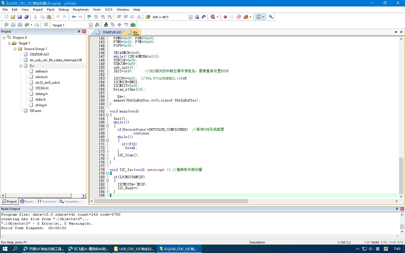Open the Target 1 dropdown list
405x253 pixels.
[91, 25]
